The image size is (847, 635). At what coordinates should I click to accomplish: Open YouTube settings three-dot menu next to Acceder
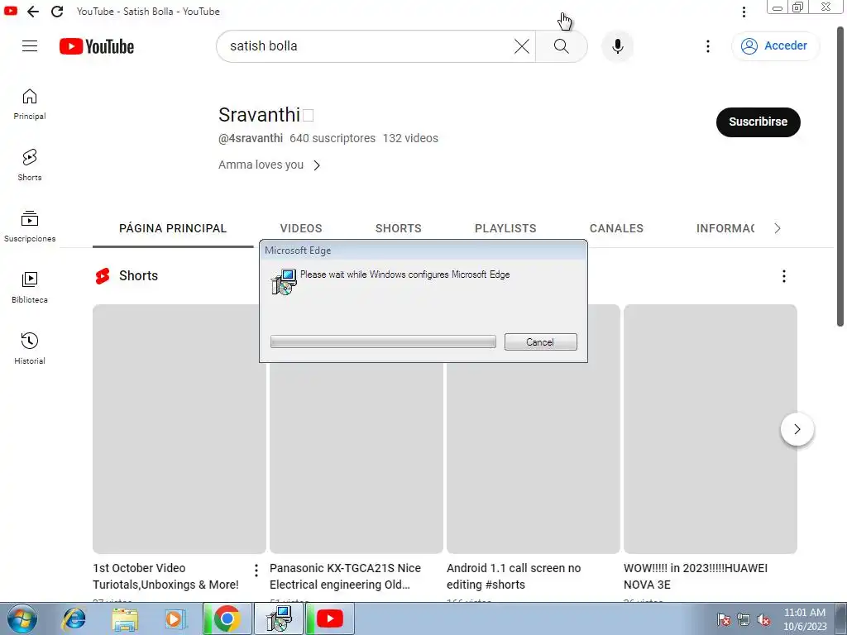[x=708, y=46]
